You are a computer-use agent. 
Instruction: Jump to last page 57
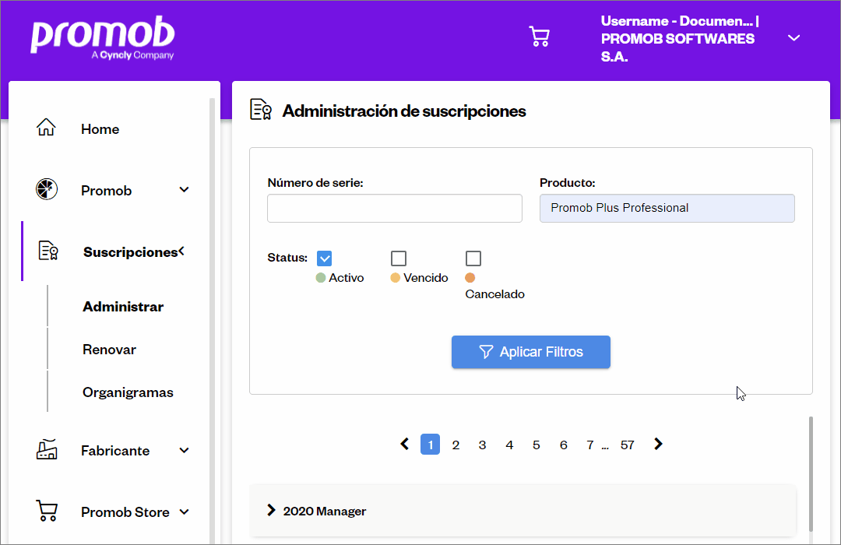point(628,445)
